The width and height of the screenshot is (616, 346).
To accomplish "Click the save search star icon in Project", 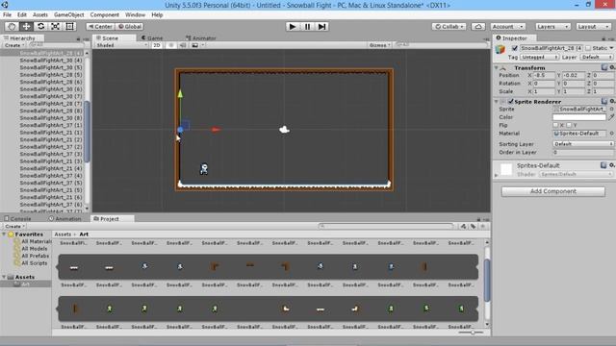I will (x=483, y=227).
